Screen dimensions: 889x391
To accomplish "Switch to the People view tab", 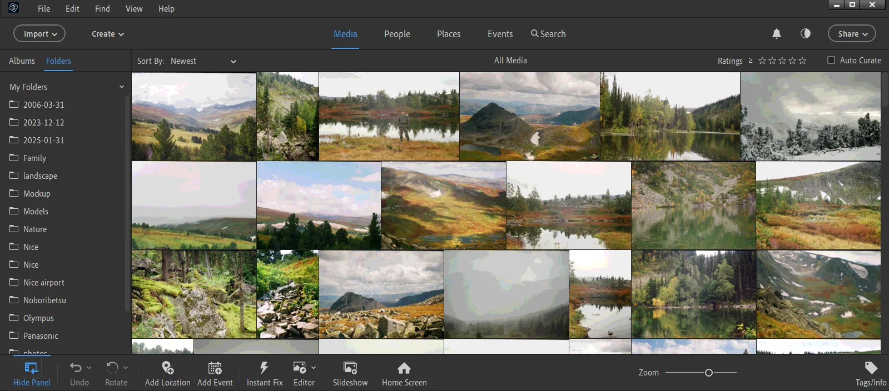I will click(397, 34).
